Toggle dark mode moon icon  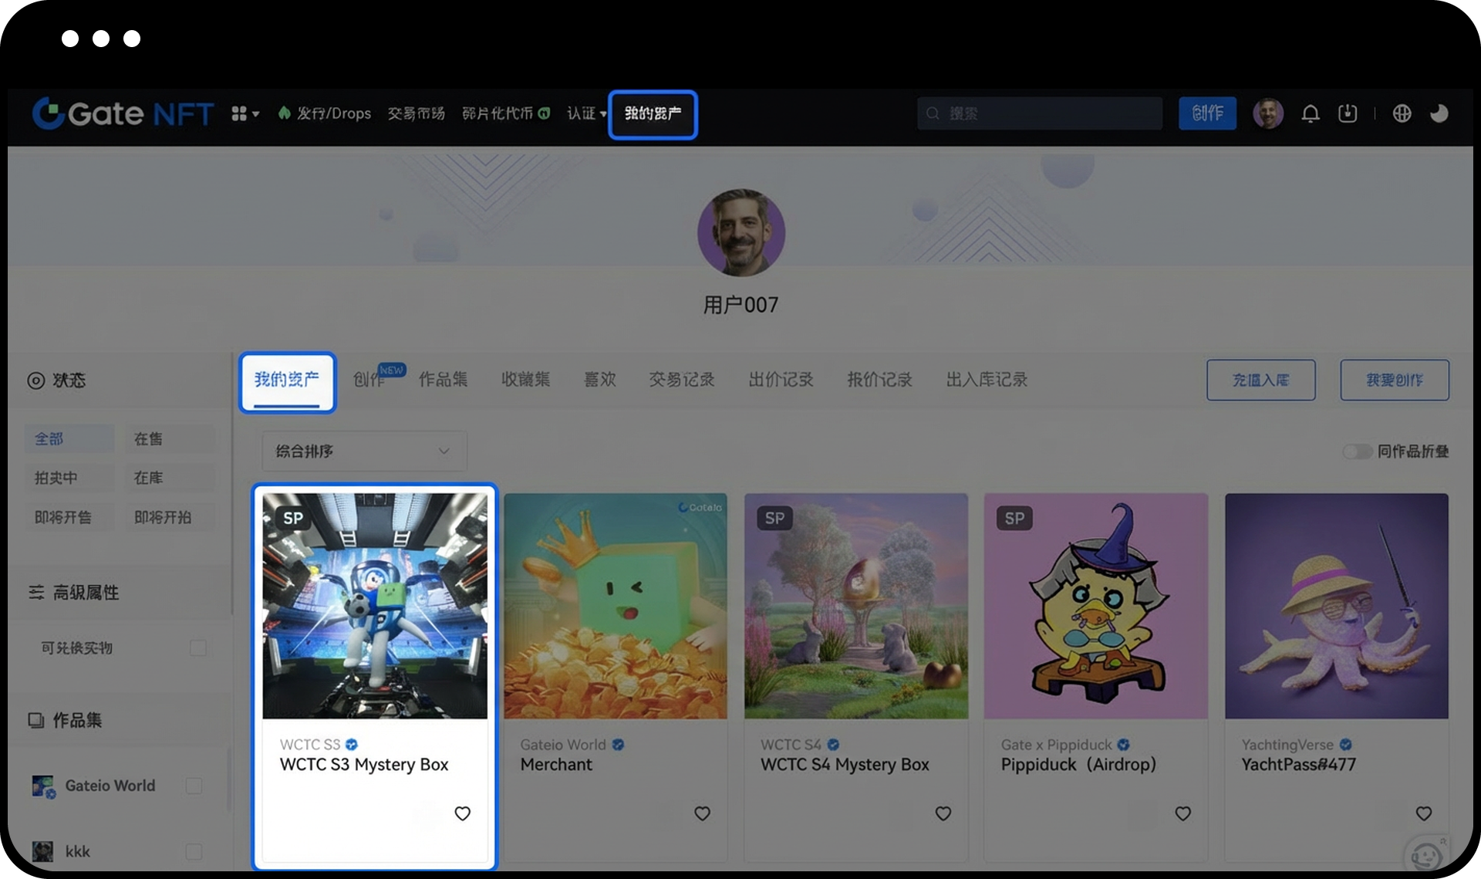(x=1439, y=113)
